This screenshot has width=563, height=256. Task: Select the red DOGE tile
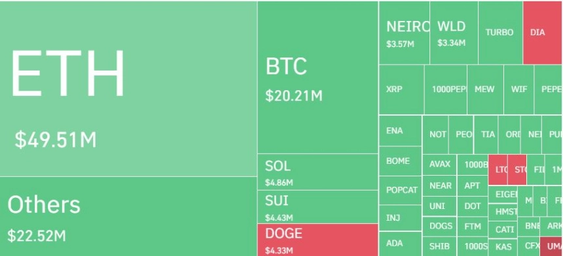pyautogui.click(x=318, y=240)
